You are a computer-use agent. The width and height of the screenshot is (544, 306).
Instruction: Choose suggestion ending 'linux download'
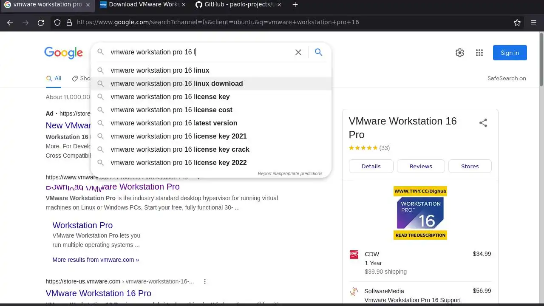click(x=211, y=84)
